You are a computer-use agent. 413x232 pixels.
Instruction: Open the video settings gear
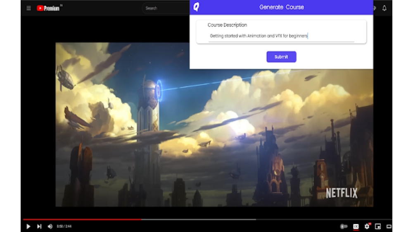(367, 226)
